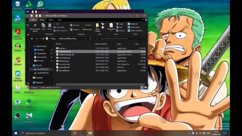Open the File ribbon tab
242x136 pixels.
point(33,20)
